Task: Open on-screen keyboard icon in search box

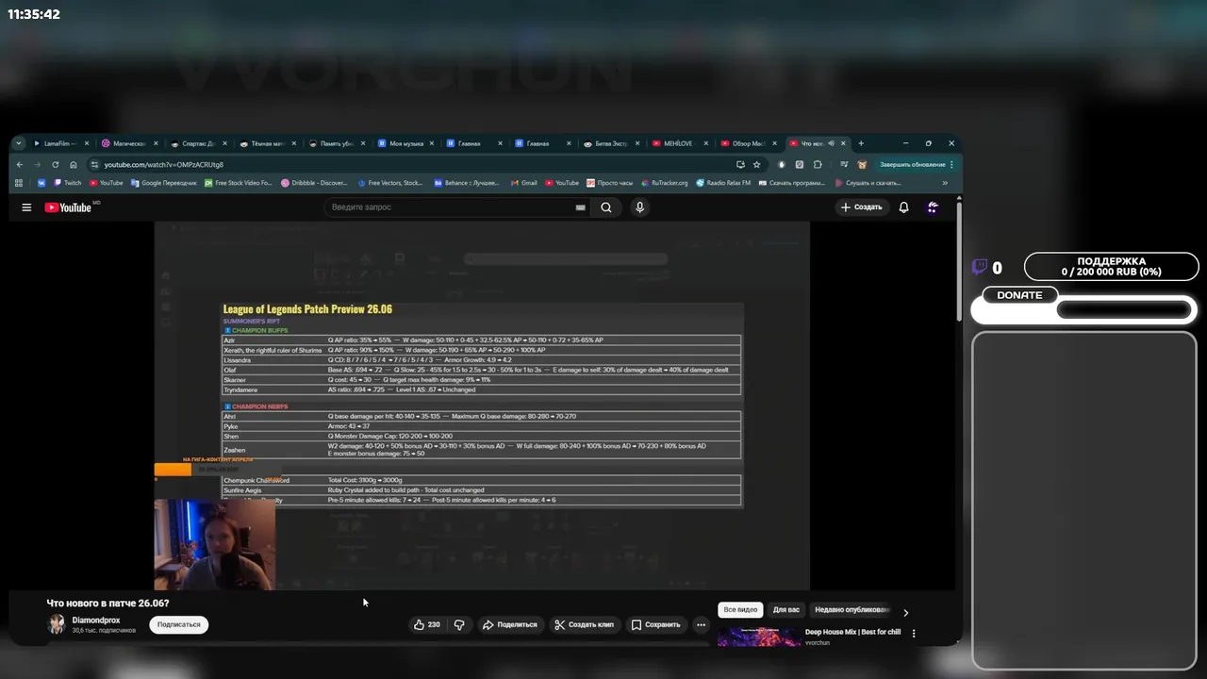Action: tap(581, 207)
